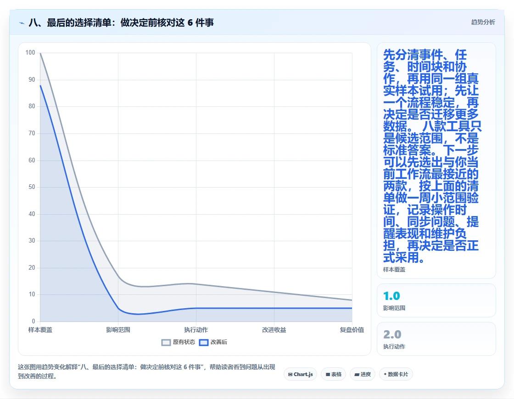514x399 pixels.
Task: Click the 样本覆盖 x-axis label
Action: 40,330
